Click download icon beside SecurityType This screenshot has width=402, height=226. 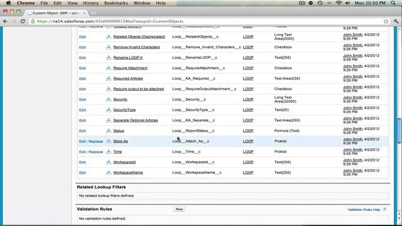tap(109, 110)
